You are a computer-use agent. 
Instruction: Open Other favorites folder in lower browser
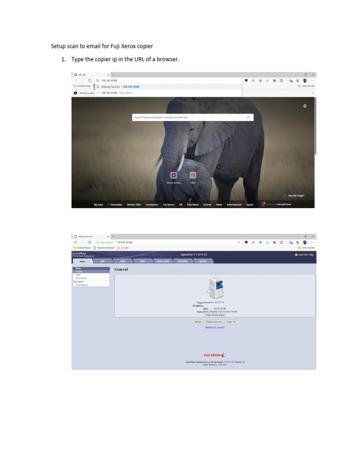coord(306,248)
